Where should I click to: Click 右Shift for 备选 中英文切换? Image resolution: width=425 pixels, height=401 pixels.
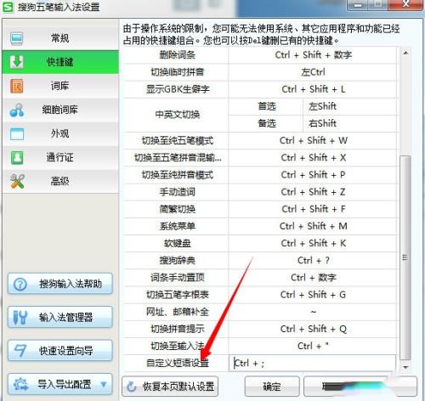[x=349, y=123]
